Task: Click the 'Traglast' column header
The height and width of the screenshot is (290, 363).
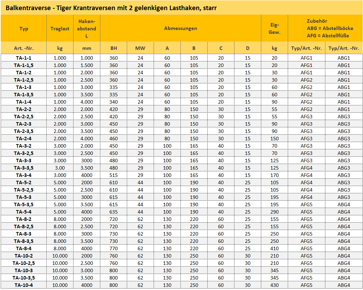Action: (x=60, y=29)
